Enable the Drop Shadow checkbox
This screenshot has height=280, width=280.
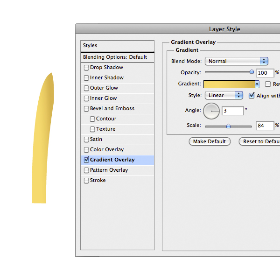[x=86, y=68]
